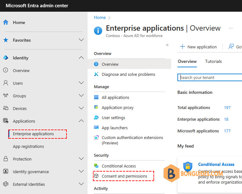Click the User settings gear icon
The image size is (242, 194).
(96, 118)
